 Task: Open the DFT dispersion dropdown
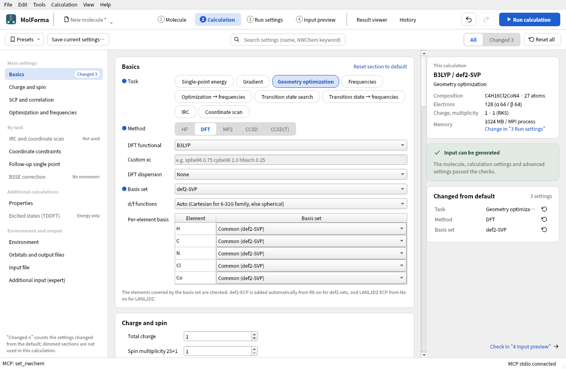(x=291, y=174)
